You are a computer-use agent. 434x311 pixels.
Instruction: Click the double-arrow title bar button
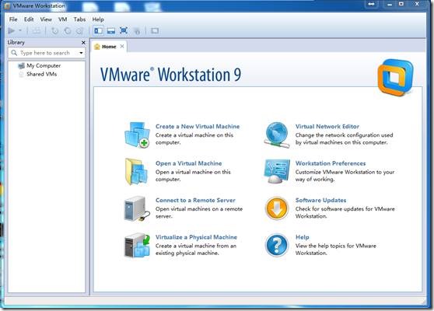click(371, 4)
